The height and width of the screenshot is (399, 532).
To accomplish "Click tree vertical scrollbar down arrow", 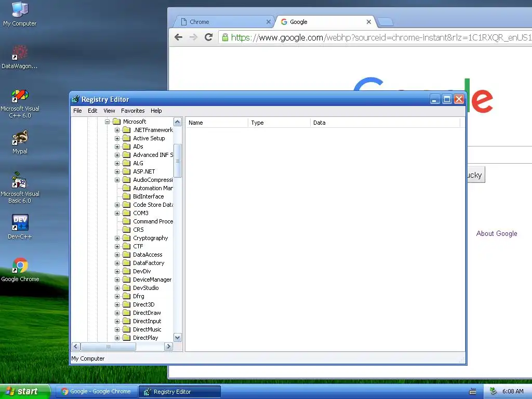I will (x=178, y=338).
